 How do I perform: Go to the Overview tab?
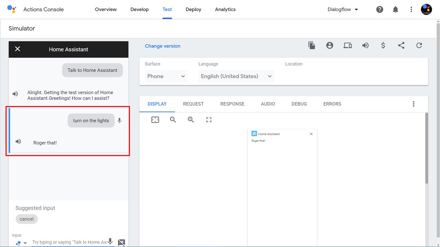(106, 10)
